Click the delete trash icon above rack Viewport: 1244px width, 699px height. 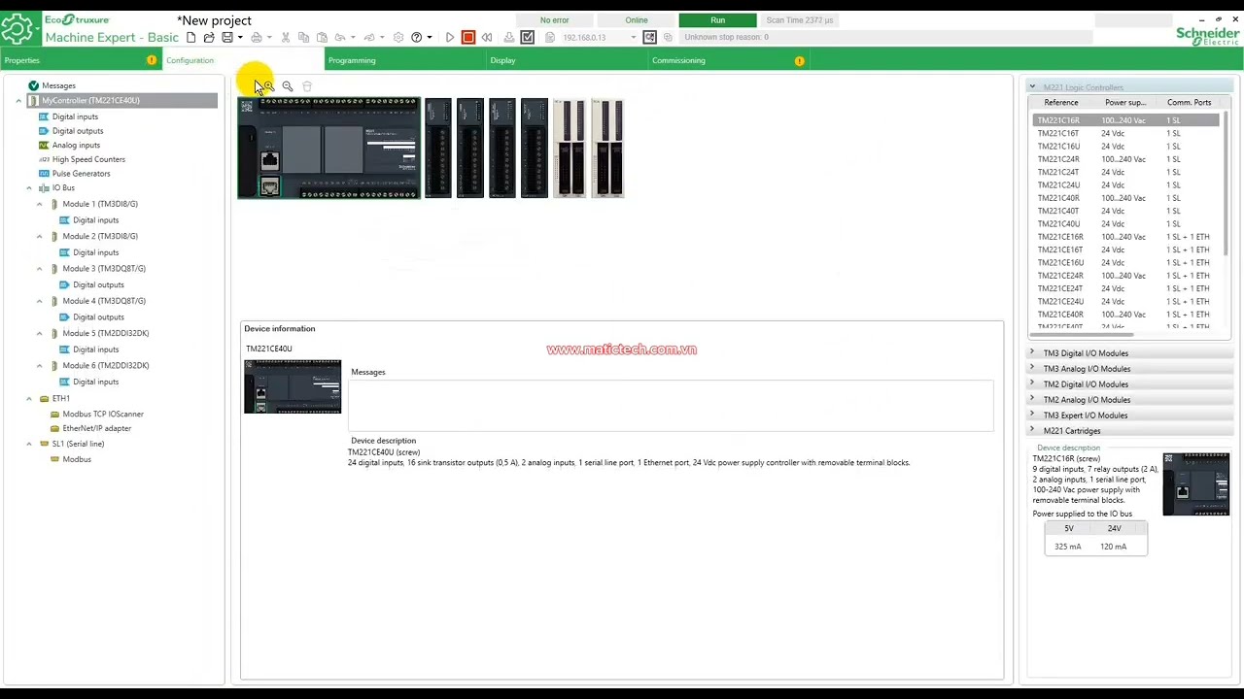tap(307, 86)
